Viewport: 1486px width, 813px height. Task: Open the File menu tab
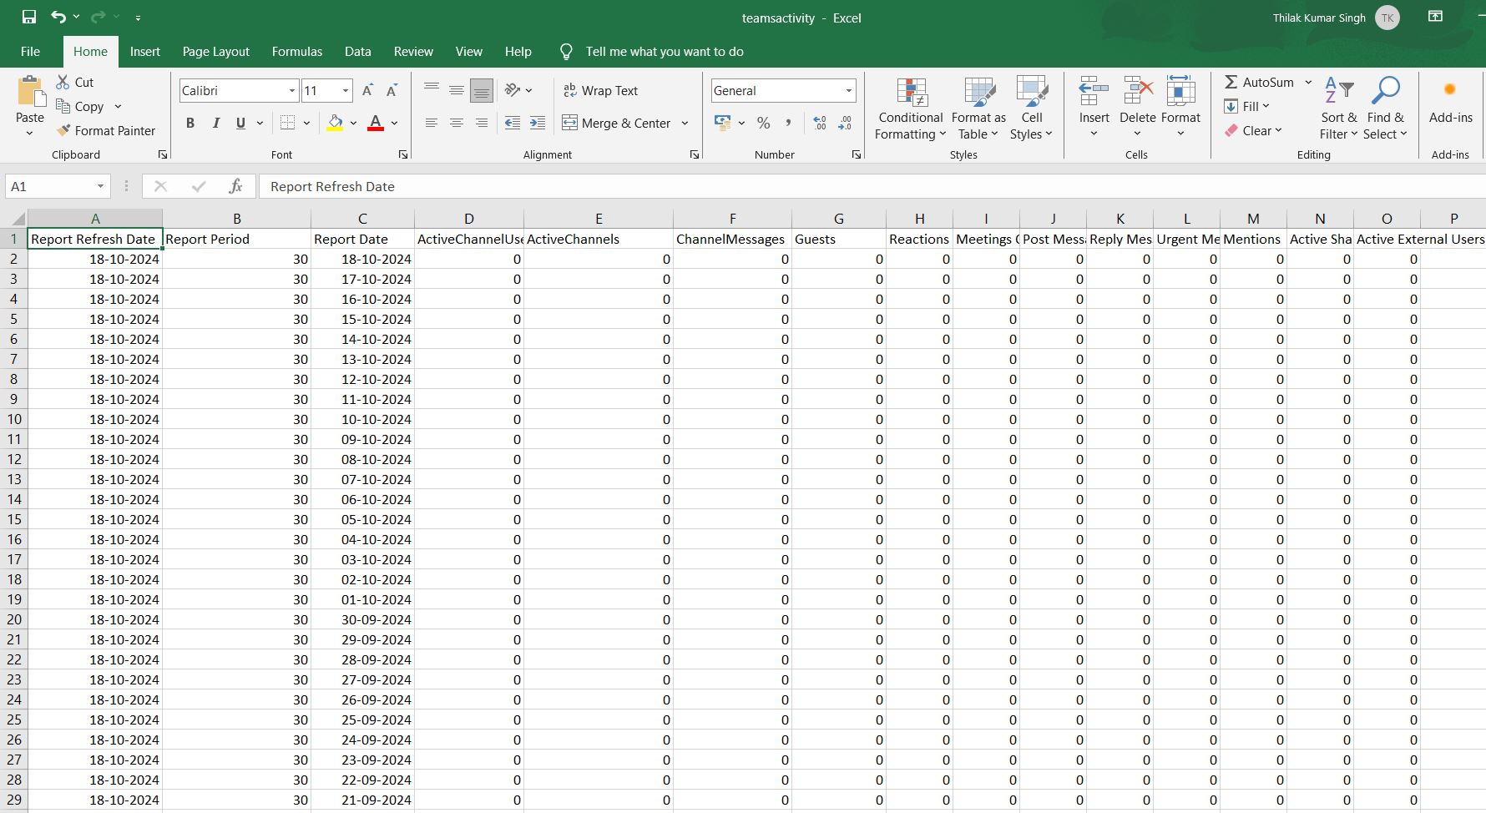click(x=30, y=51)
